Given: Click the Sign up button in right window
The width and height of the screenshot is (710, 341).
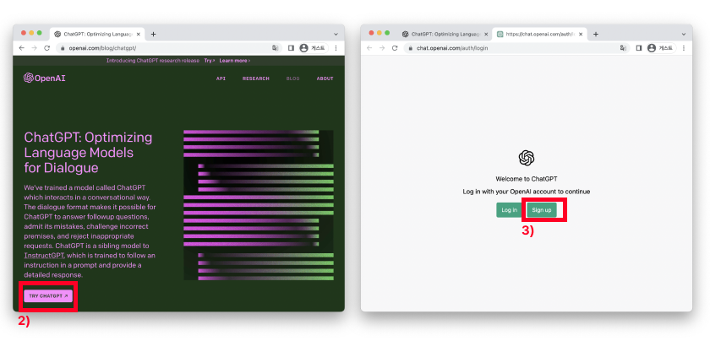Looking at the screenshot, I should coord(542,210).
